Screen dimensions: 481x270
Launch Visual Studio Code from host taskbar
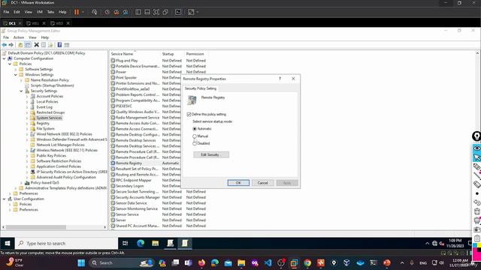click(268, 262)
